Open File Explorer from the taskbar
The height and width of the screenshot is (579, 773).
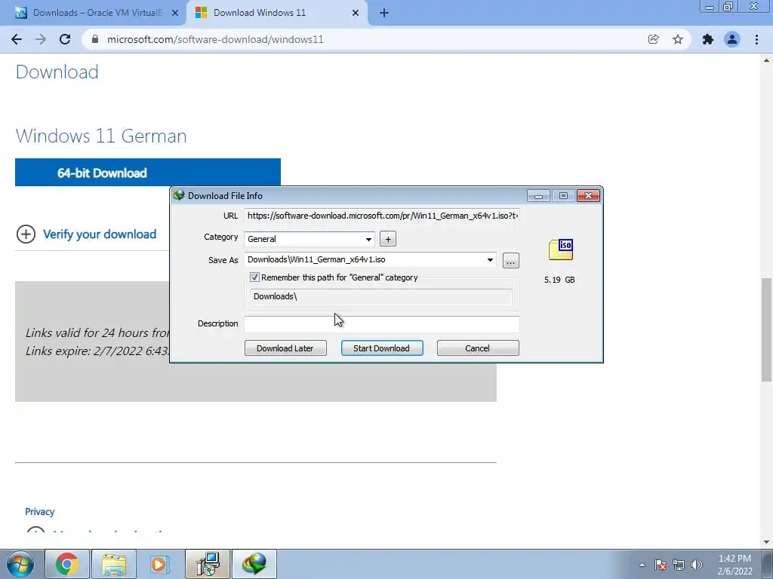point(114,564)
